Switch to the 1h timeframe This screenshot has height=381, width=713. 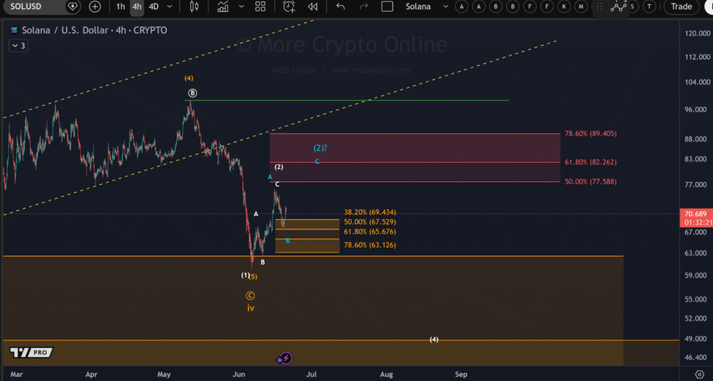point(120,7)
